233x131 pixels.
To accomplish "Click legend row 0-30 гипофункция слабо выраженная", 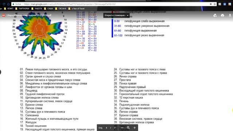I will [x=139, y=21].
